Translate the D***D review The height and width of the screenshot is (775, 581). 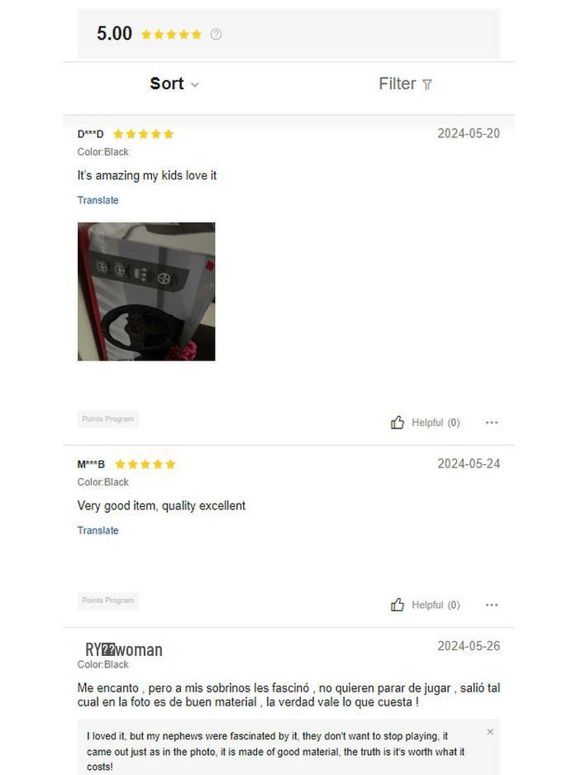[98, 200]
